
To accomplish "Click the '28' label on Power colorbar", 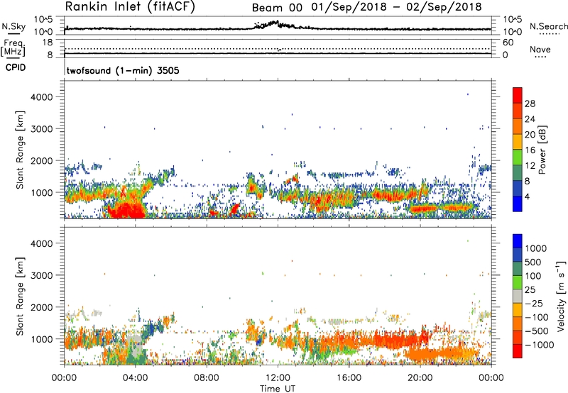I will (x=530, y=104).
